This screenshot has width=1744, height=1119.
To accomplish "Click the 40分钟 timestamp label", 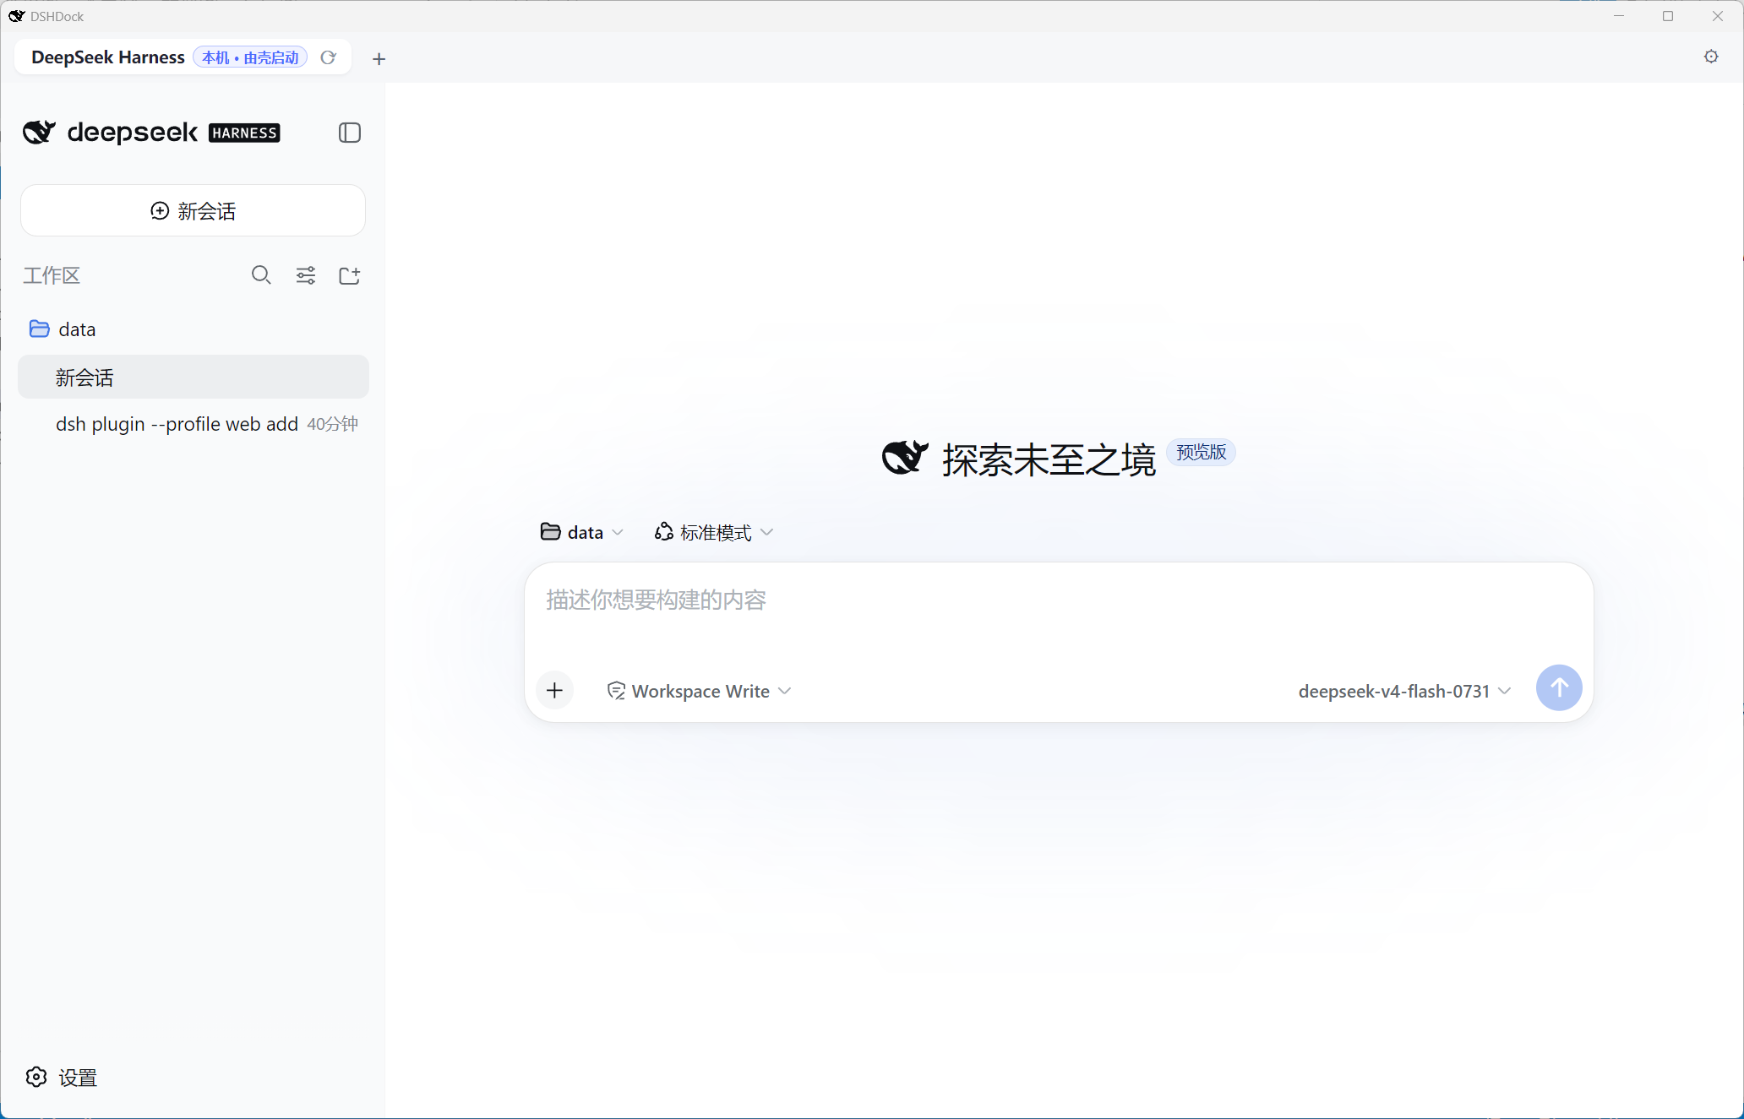I will pos(332,424).
